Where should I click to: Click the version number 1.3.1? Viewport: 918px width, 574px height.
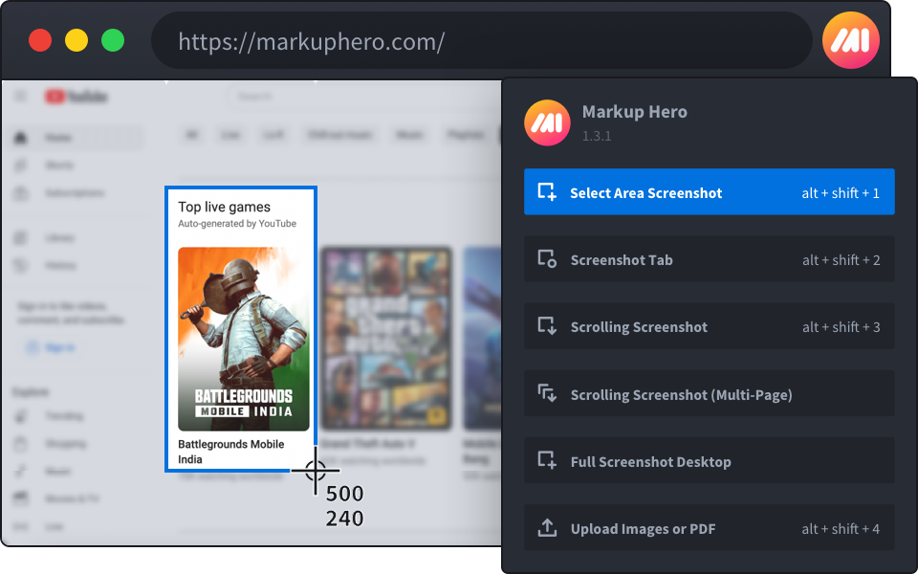(x=597, y=136)
